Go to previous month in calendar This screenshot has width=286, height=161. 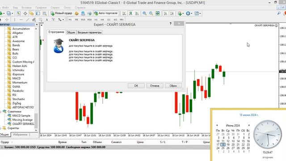tap(217, 125)
